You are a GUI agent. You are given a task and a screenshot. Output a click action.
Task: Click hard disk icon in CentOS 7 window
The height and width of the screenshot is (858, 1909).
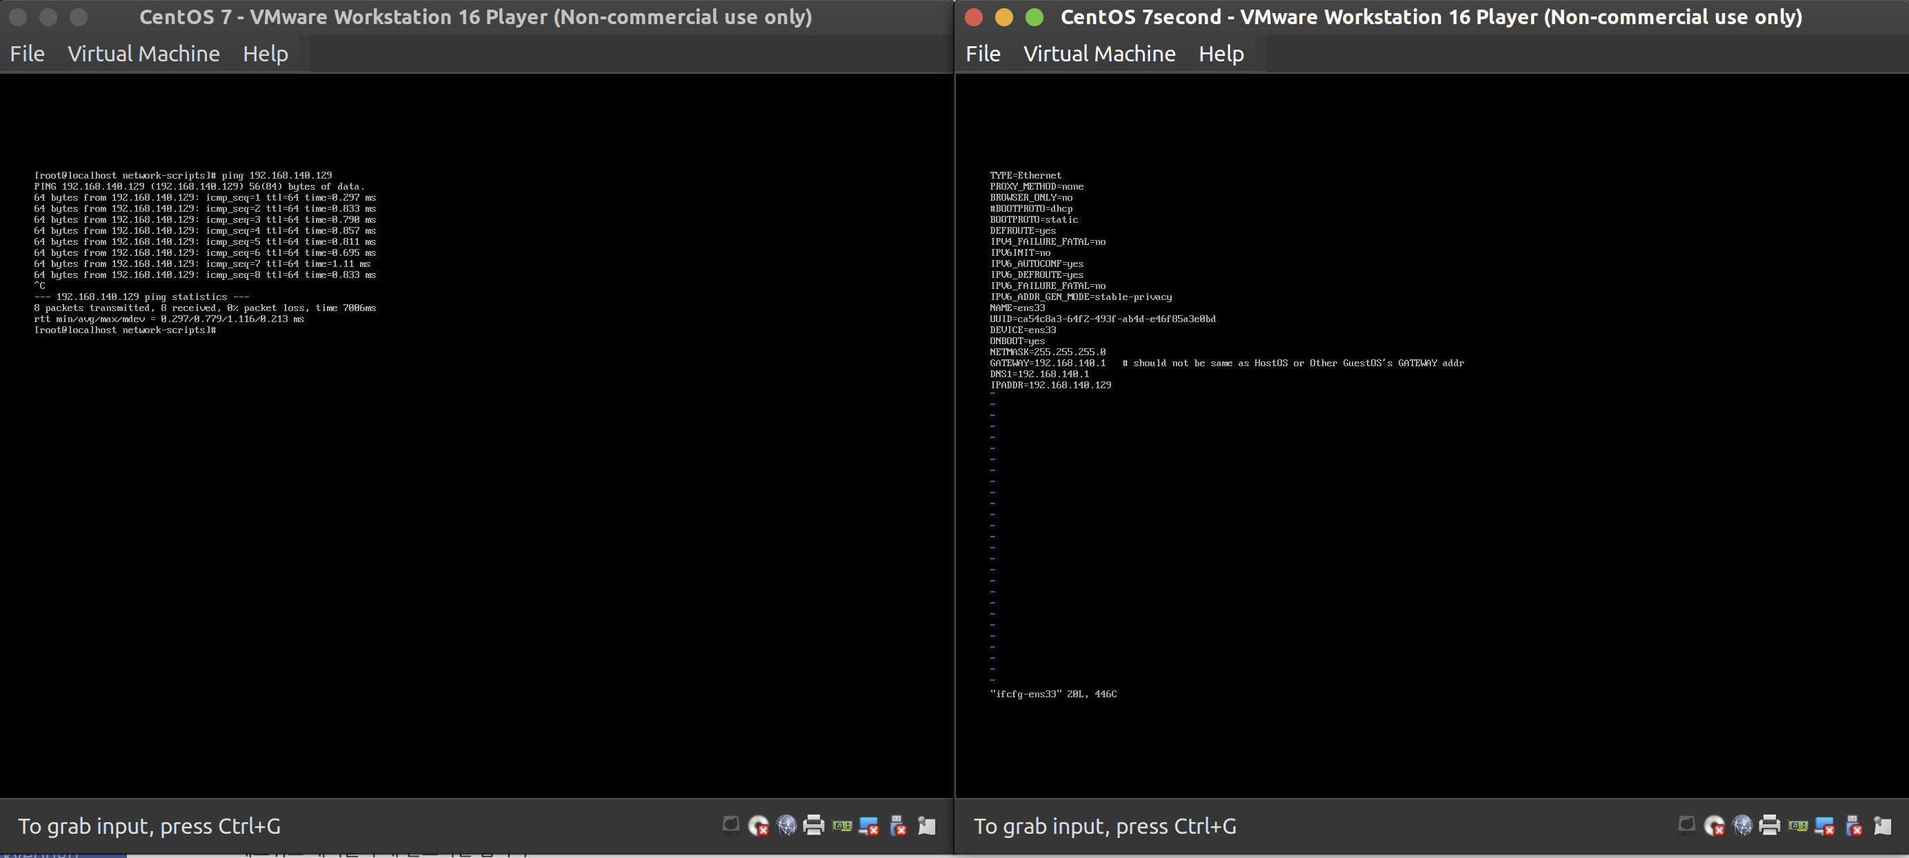click(x=730, y=825)
